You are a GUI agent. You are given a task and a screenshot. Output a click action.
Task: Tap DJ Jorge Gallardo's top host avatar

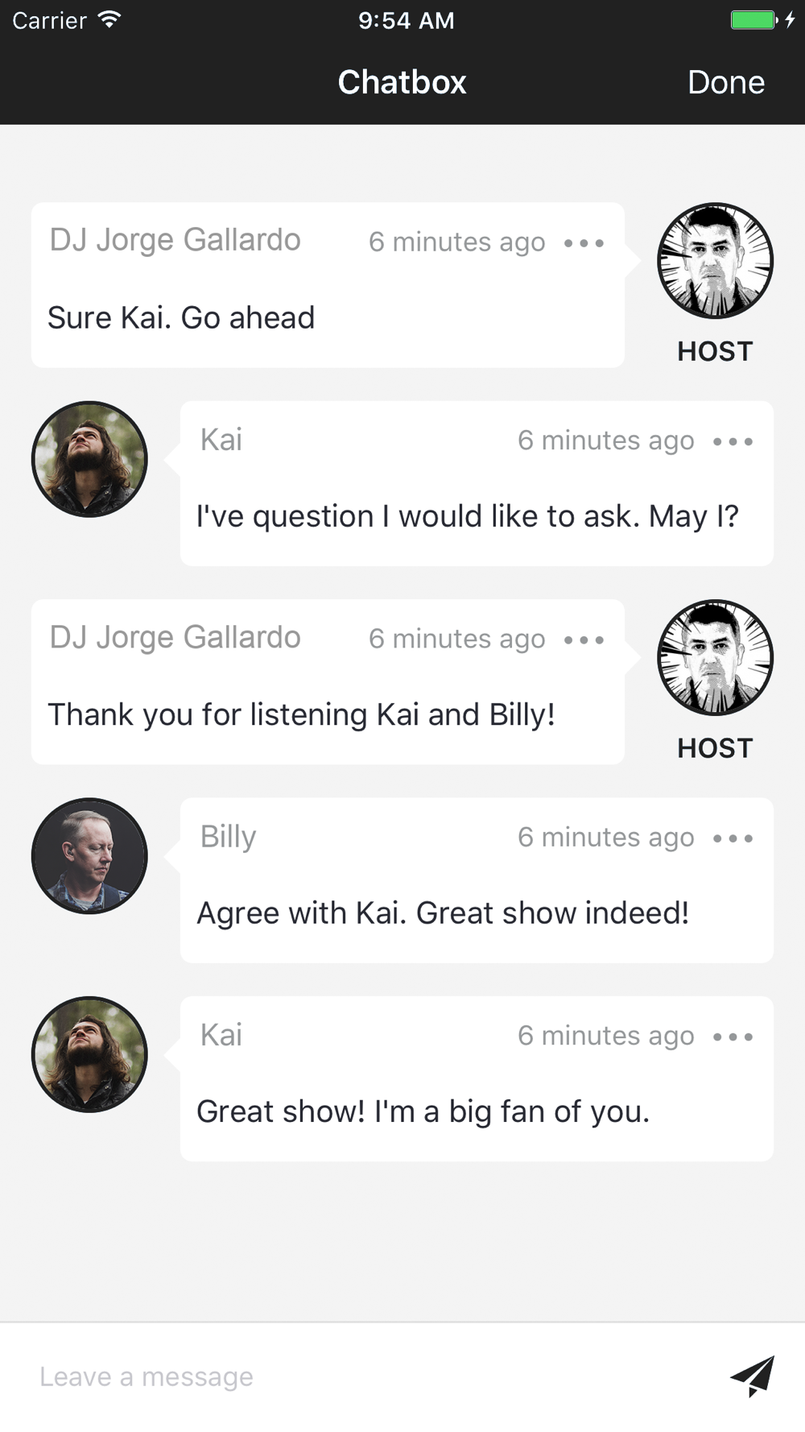tap(715, 260)
